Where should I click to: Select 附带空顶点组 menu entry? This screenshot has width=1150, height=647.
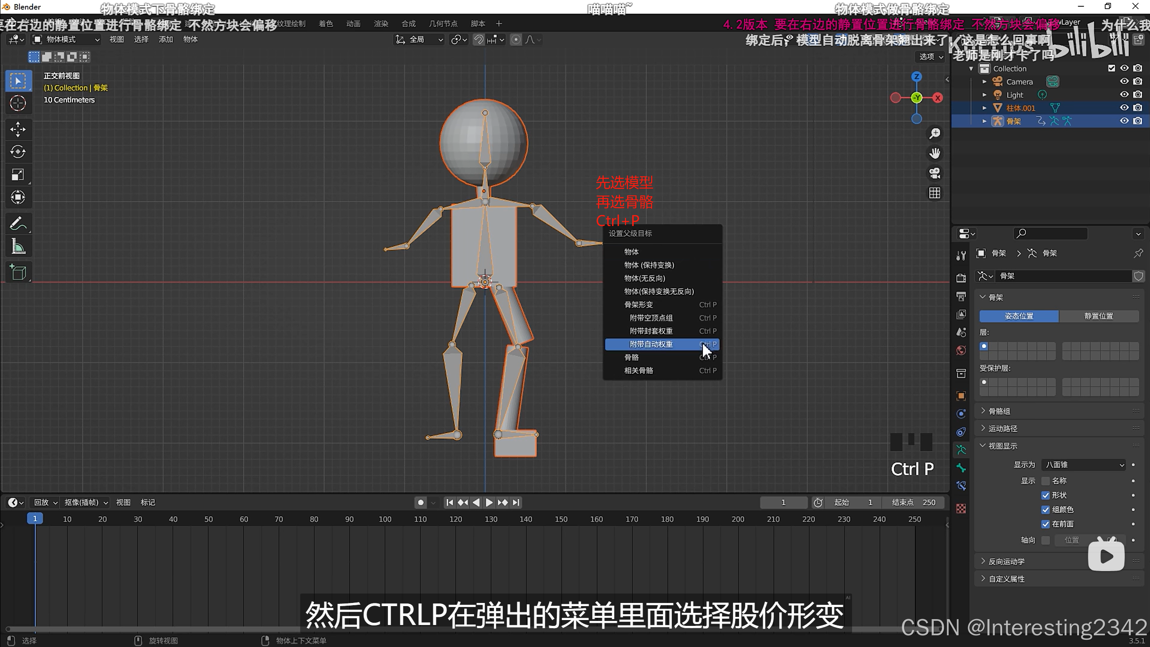(651, 318)
